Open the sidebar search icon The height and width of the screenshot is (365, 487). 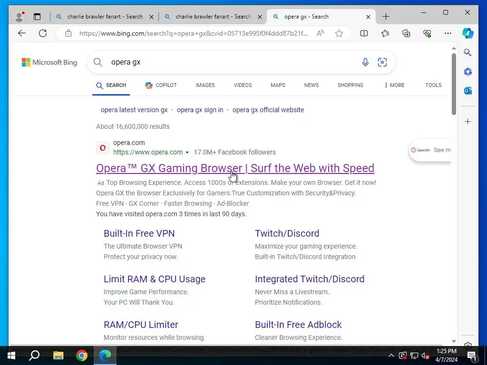(x=468, y=52)
